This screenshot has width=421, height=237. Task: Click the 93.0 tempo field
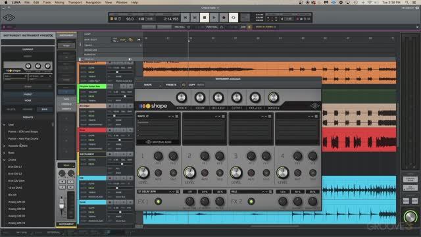pyautogui.click(x=130, y=19)
